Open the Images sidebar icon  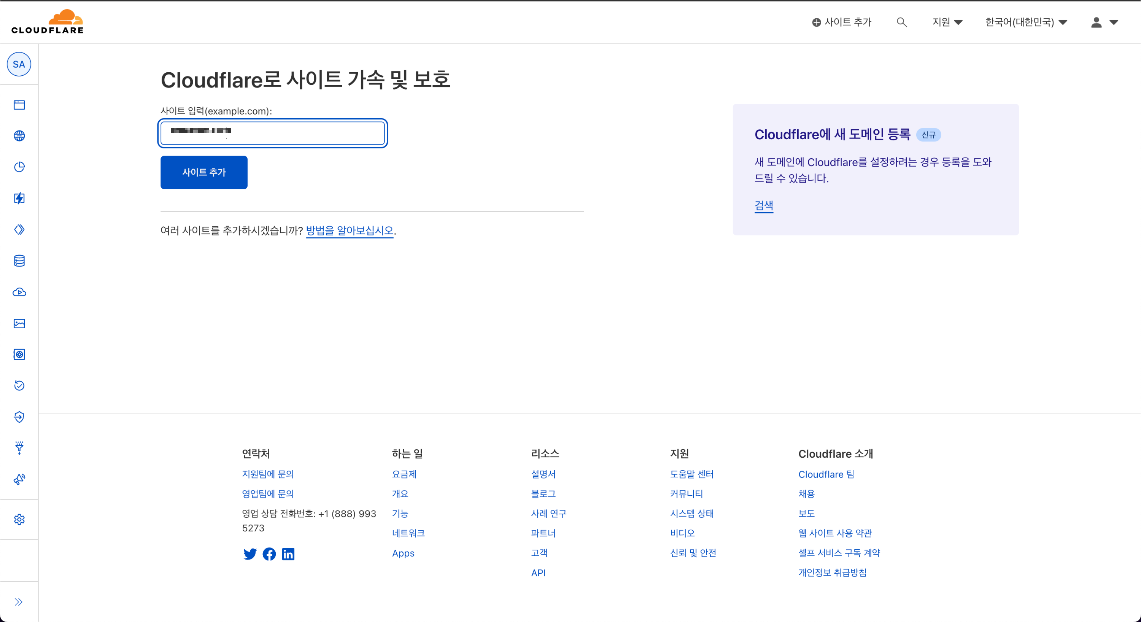tap(19, 323)
